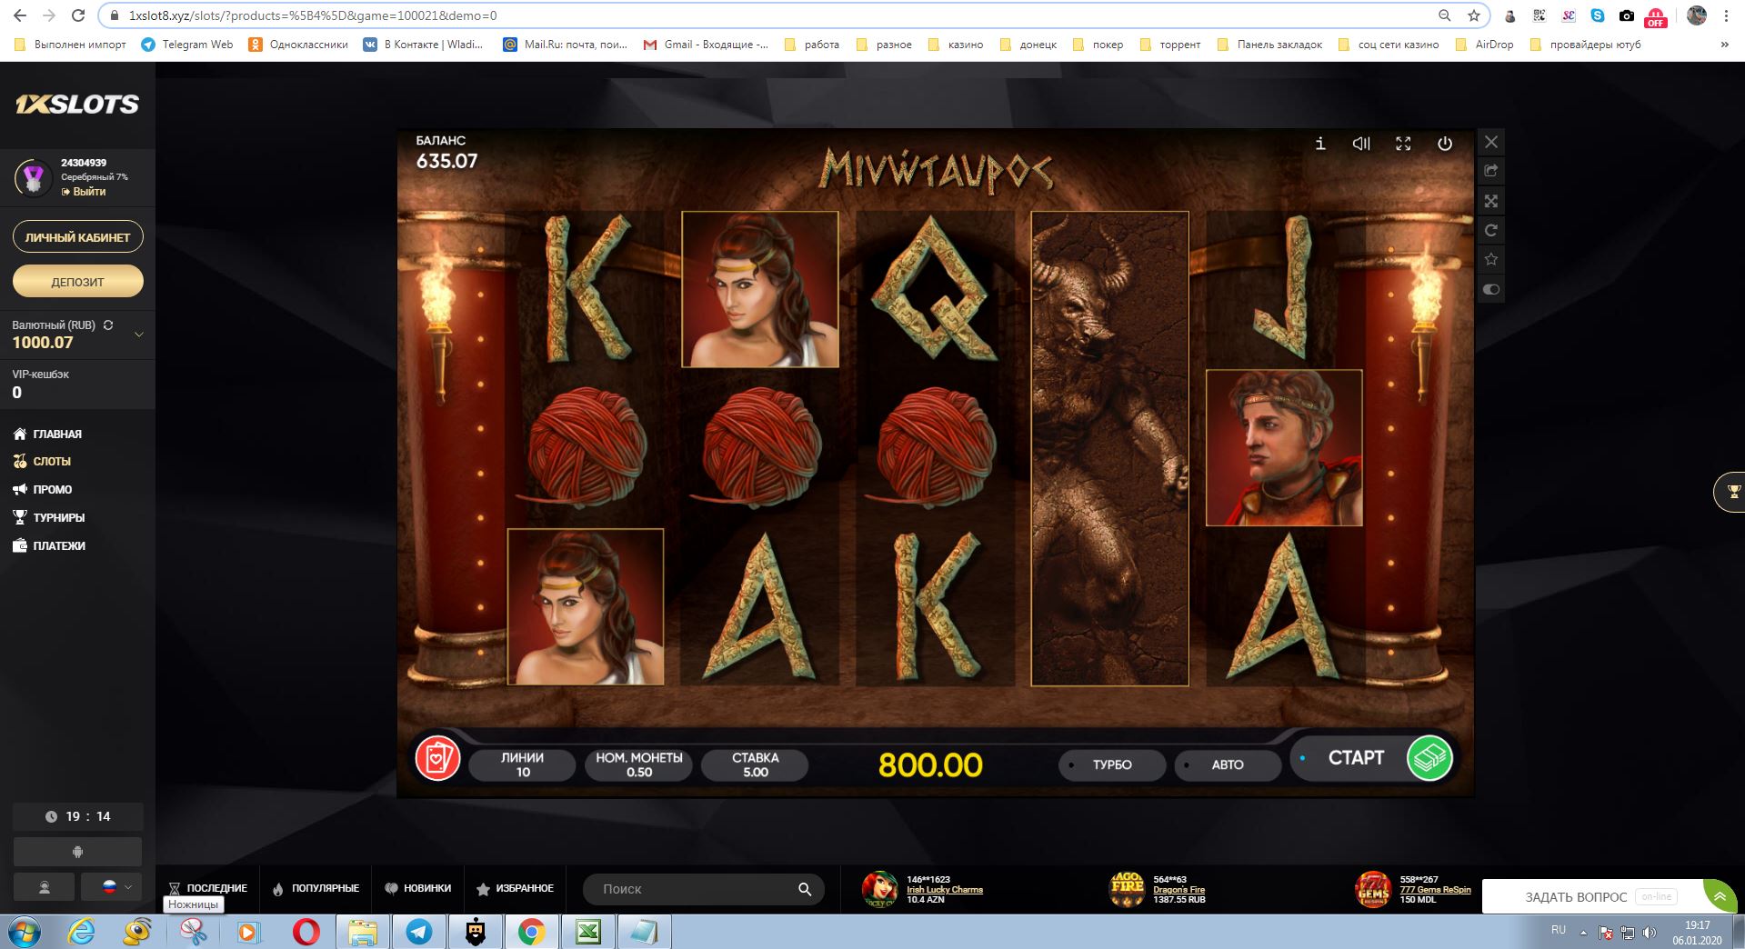Open Telegram from the Windows taskbar
The height and width of the screenshot is (949, 1745).
point(419,932)
